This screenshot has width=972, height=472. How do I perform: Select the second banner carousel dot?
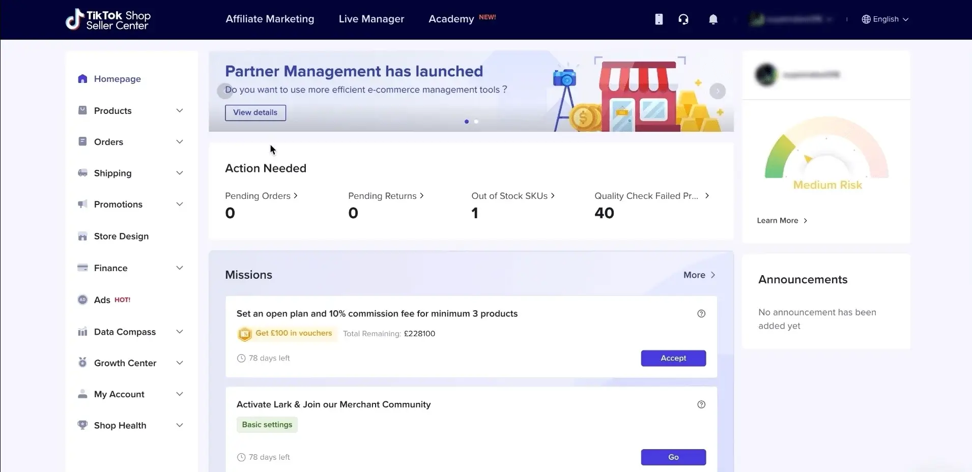476,122
